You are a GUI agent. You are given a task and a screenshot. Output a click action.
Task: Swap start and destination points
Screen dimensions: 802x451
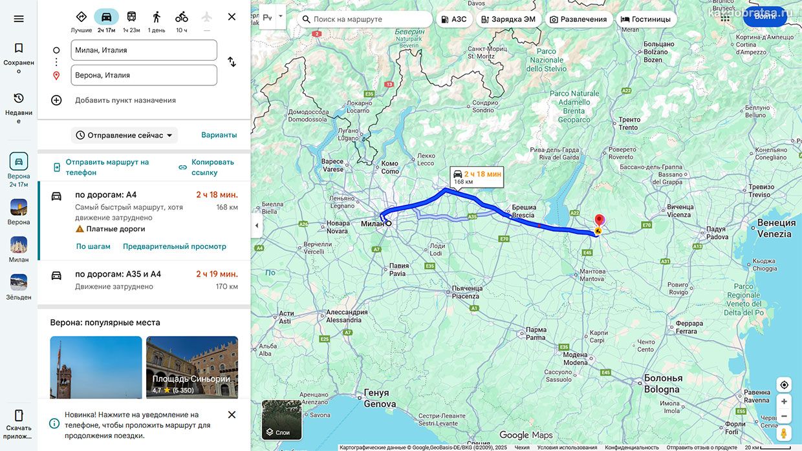point(232,62)
